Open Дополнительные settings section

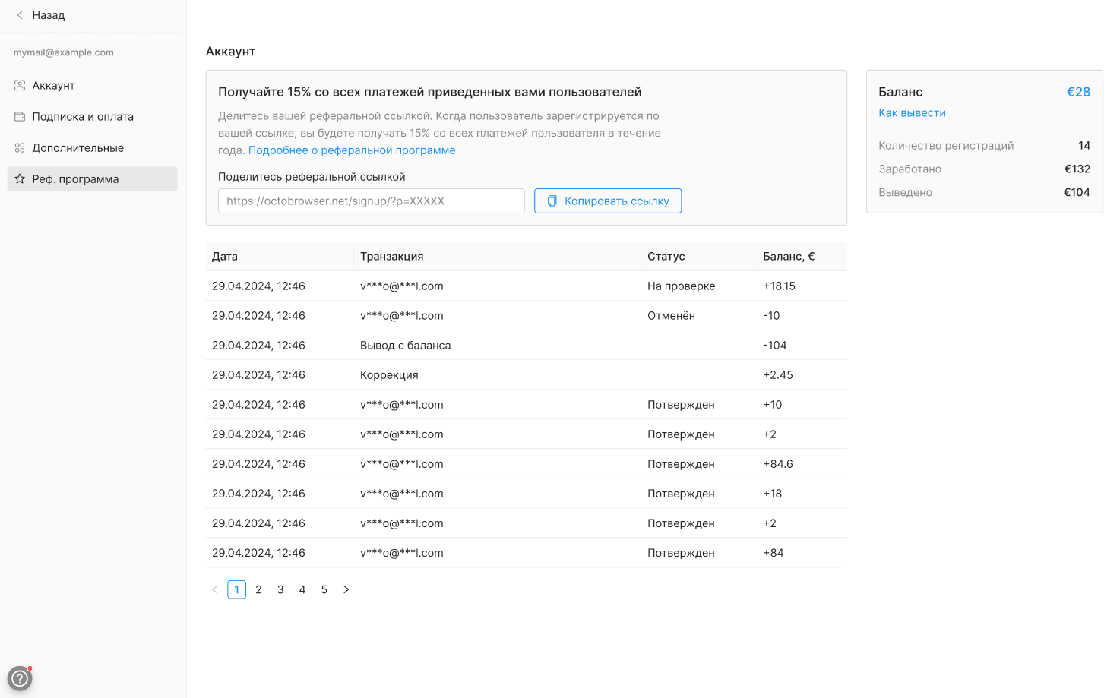point(93,148)
